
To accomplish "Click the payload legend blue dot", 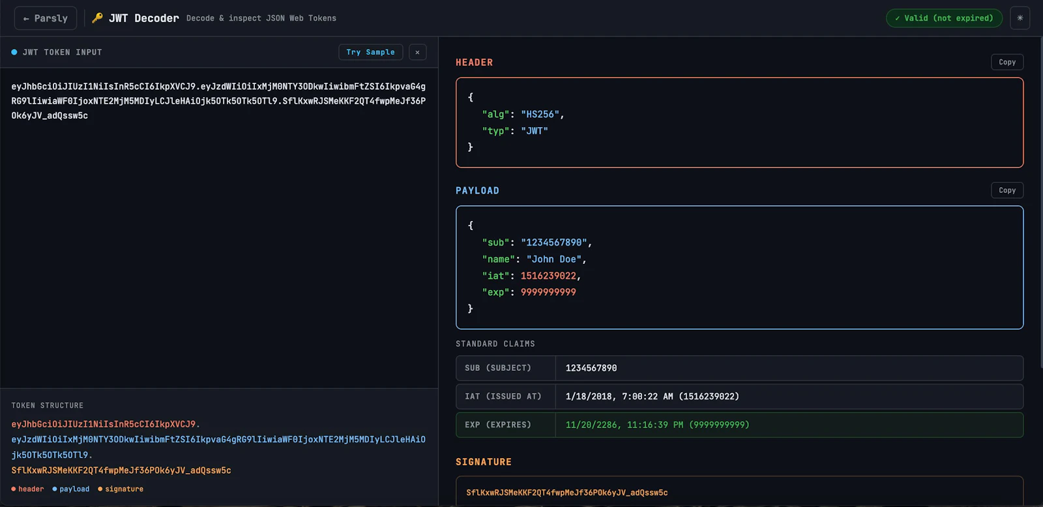I will point(55,489).
